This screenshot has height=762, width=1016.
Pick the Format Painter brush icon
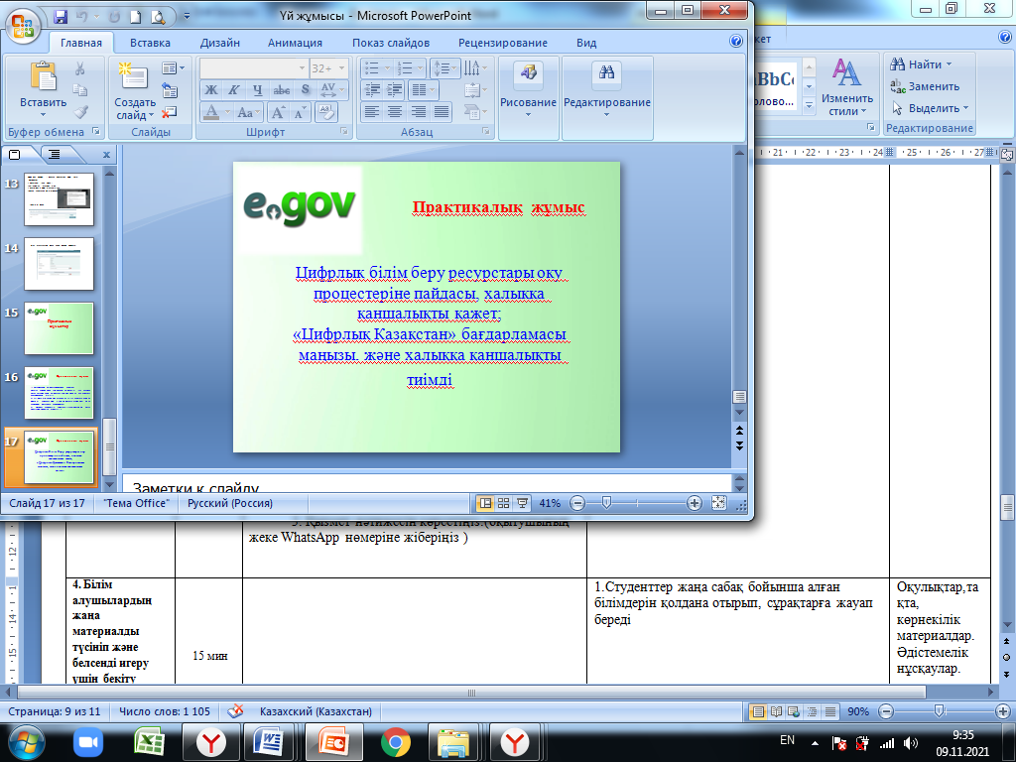pos(80,112)
